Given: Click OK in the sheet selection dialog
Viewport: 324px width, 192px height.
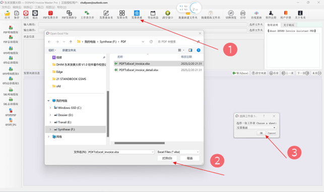Looking at the screenshot, I should point(261,133).
